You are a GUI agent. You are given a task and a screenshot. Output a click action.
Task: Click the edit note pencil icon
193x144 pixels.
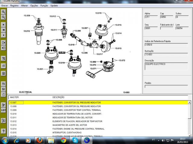point(3,105)
